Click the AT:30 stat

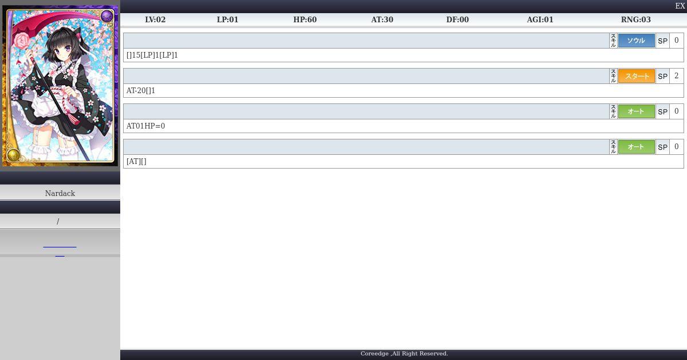click(x=382, y=19)
